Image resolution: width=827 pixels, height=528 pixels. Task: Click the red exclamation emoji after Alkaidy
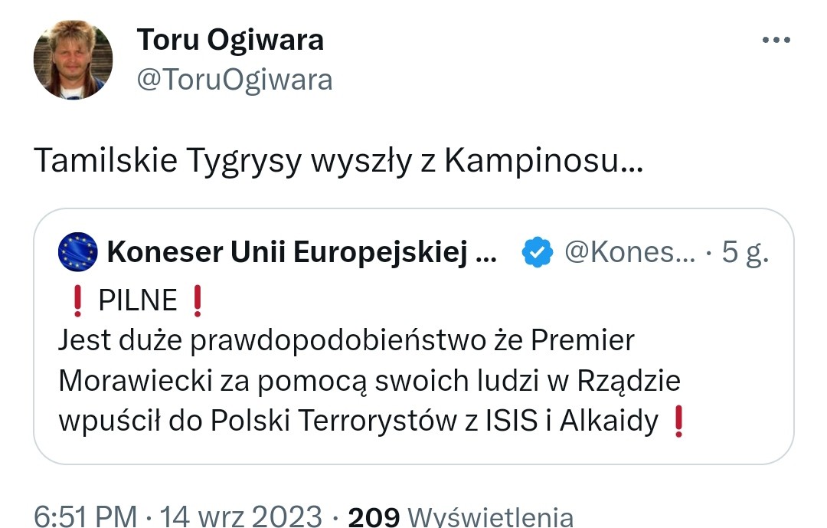678,421
